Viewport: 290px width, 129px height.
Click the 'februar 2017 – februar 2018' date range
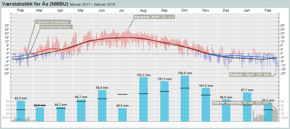(92, 4)
